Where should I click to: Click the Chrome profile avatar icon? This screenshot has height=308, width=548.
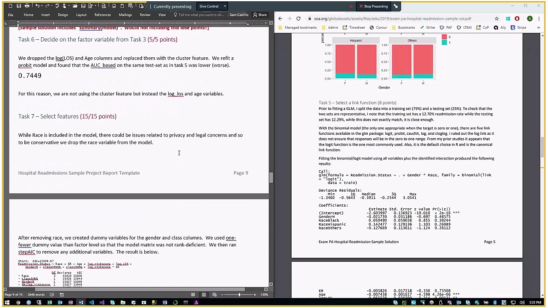click(x=530, y=18)
